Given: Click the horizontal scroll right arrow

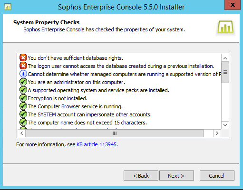Looking at the screenshot, I should click(x=217, y=133).
